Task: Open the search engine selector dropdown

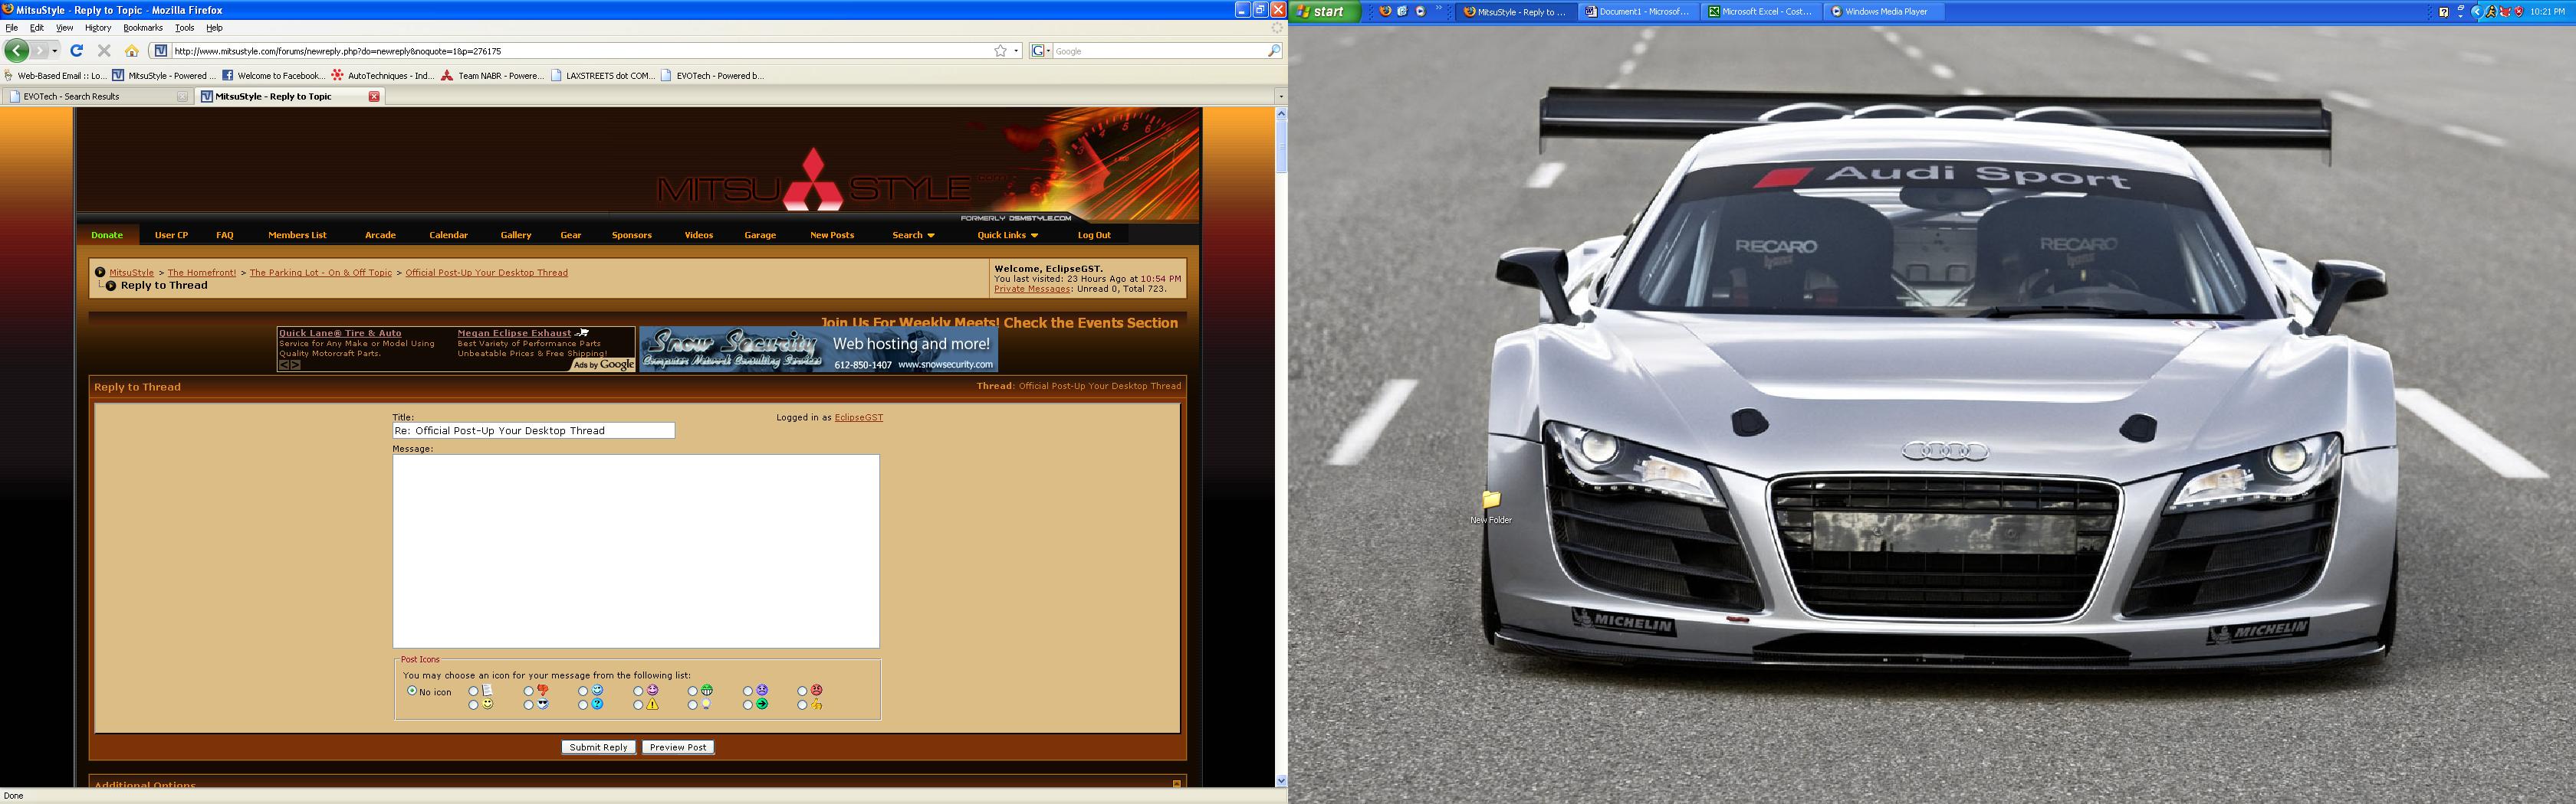Action: [x=1040, y=51]
